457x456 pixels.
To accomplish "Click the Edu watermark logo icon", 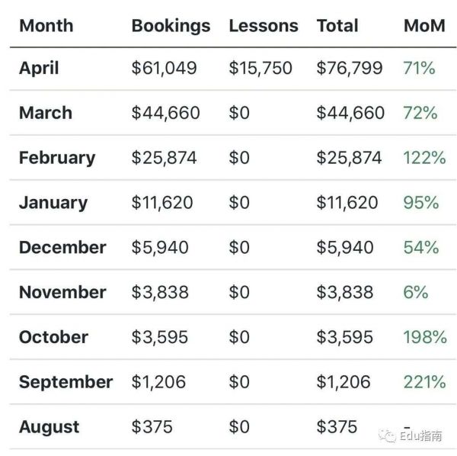I will click(386, 435).
